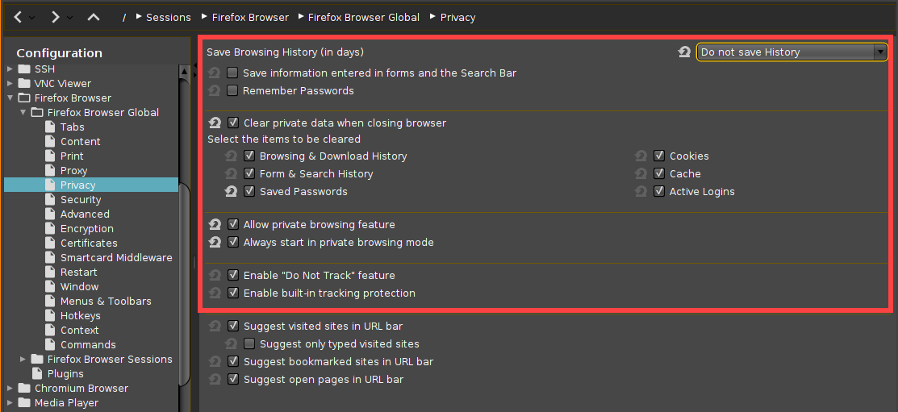This screenshot has width=898, height=412.
Task: Check 'Suggest only typed visited sites'
Action: point(249,344)
